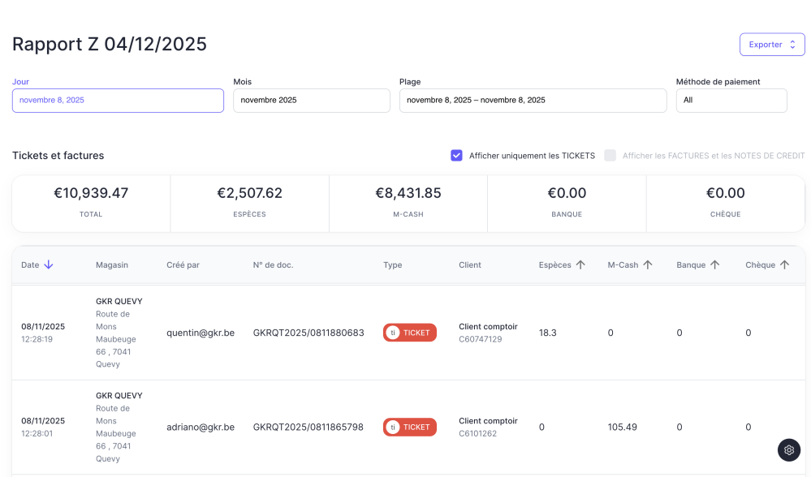Expand the Méthode de paiement selector
The image size is (811, 477).
(731, 101)
